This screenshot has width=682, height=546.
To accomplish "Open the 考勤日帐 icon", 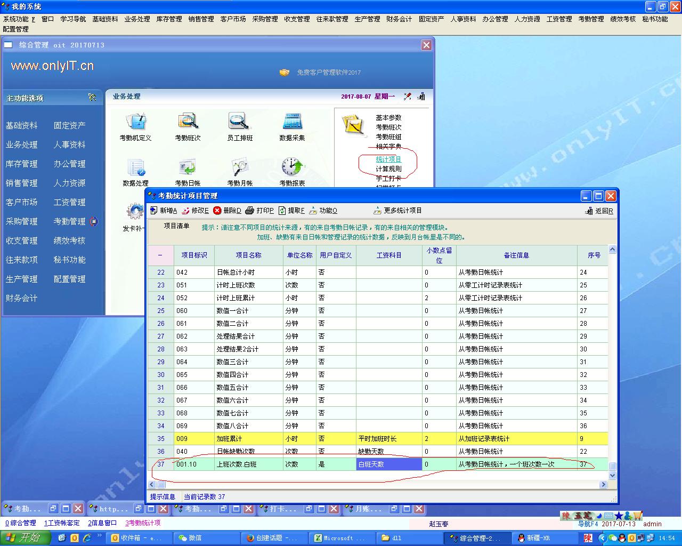I will pyautogui.click(x=188, y=168).
